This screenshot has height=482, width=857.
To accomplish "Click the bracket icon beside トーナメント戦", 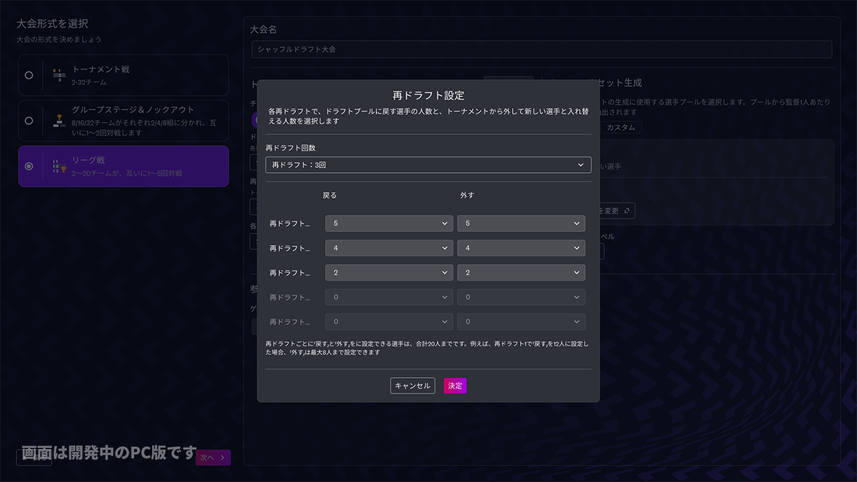I will click(x=59, y=75).
